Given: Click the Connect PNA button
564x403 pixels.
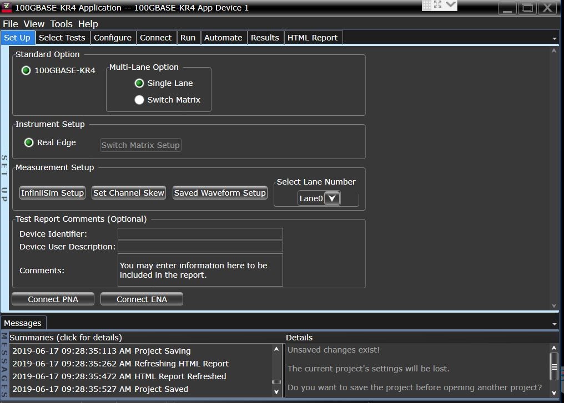Looking at the screenshot, I should click(x=52, y=299).
